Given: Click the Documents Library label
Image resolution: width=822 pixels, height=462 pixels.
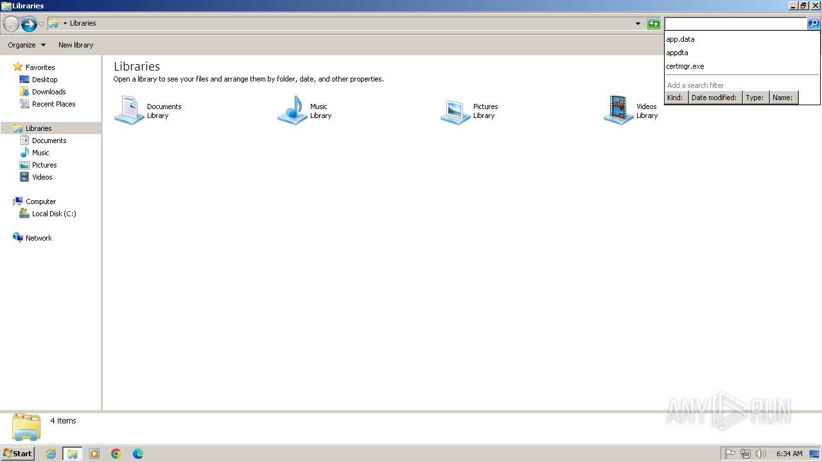Looking at the screenshot, I should [164, 111].
